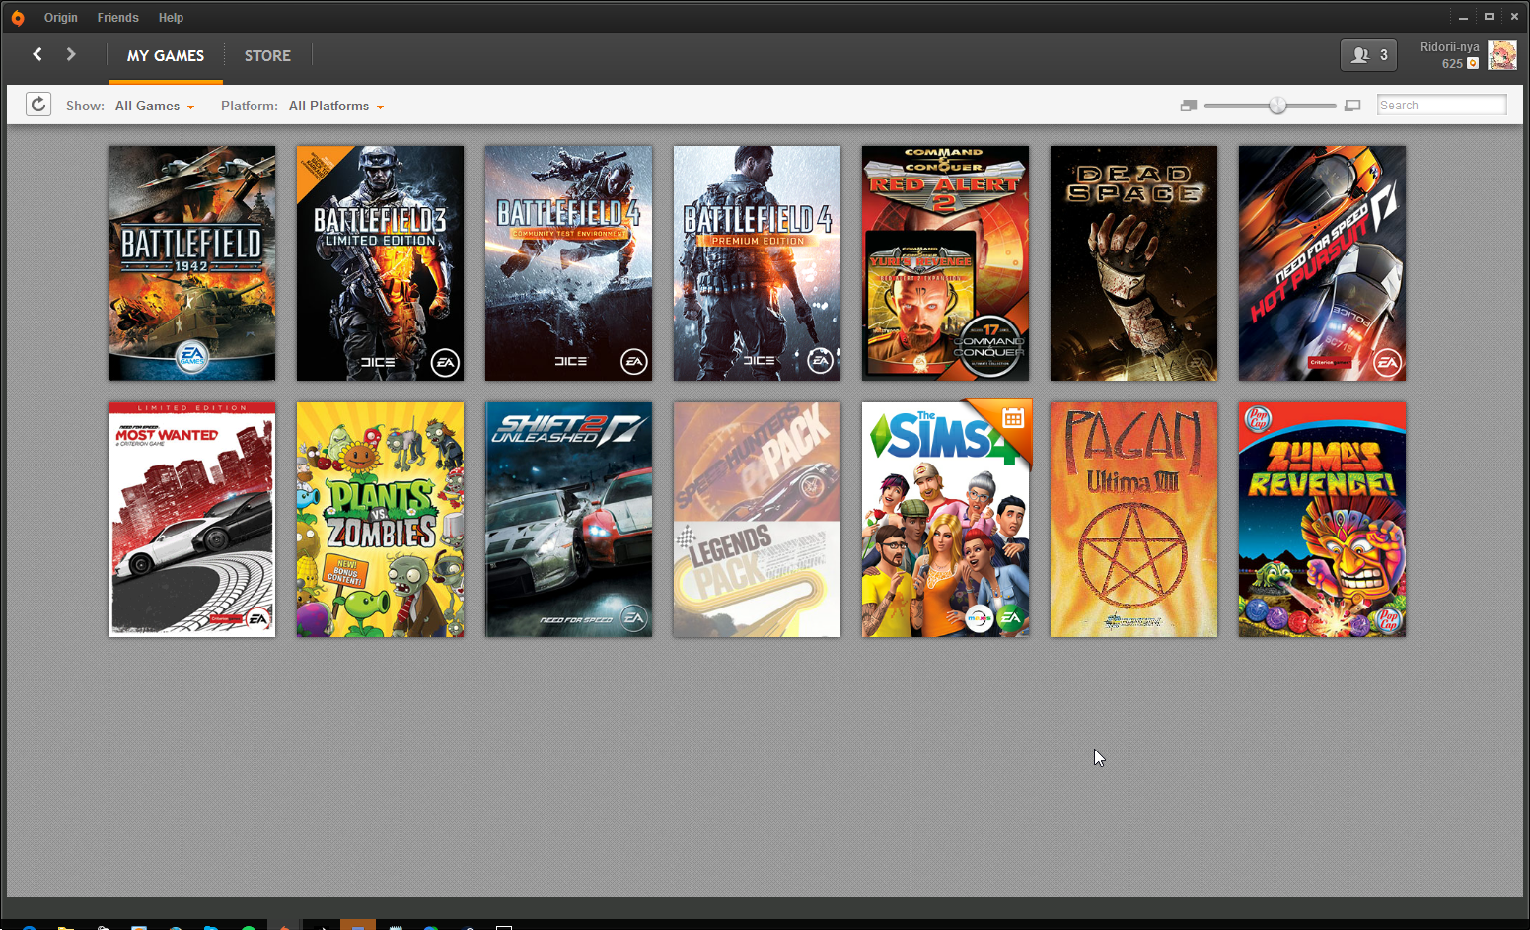Click the Origin logo icon
Viewport: 1530px width, 930px height.
pyautogui.click(x=18, y=18)
